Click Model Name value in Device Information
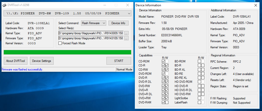 pyautogui.click(x=180, y=17)
